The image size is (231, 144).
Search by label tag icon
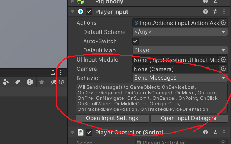[x=17, y=82]
